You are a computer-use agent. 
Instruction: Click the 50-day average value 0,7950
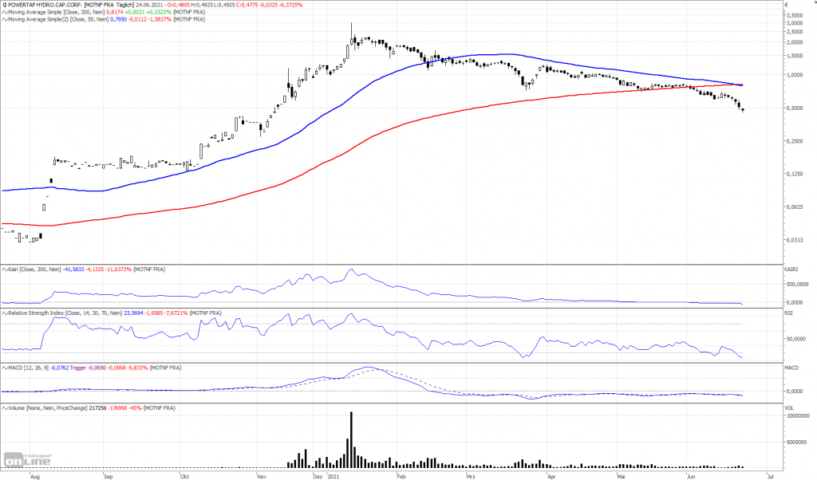pos(118,19)
